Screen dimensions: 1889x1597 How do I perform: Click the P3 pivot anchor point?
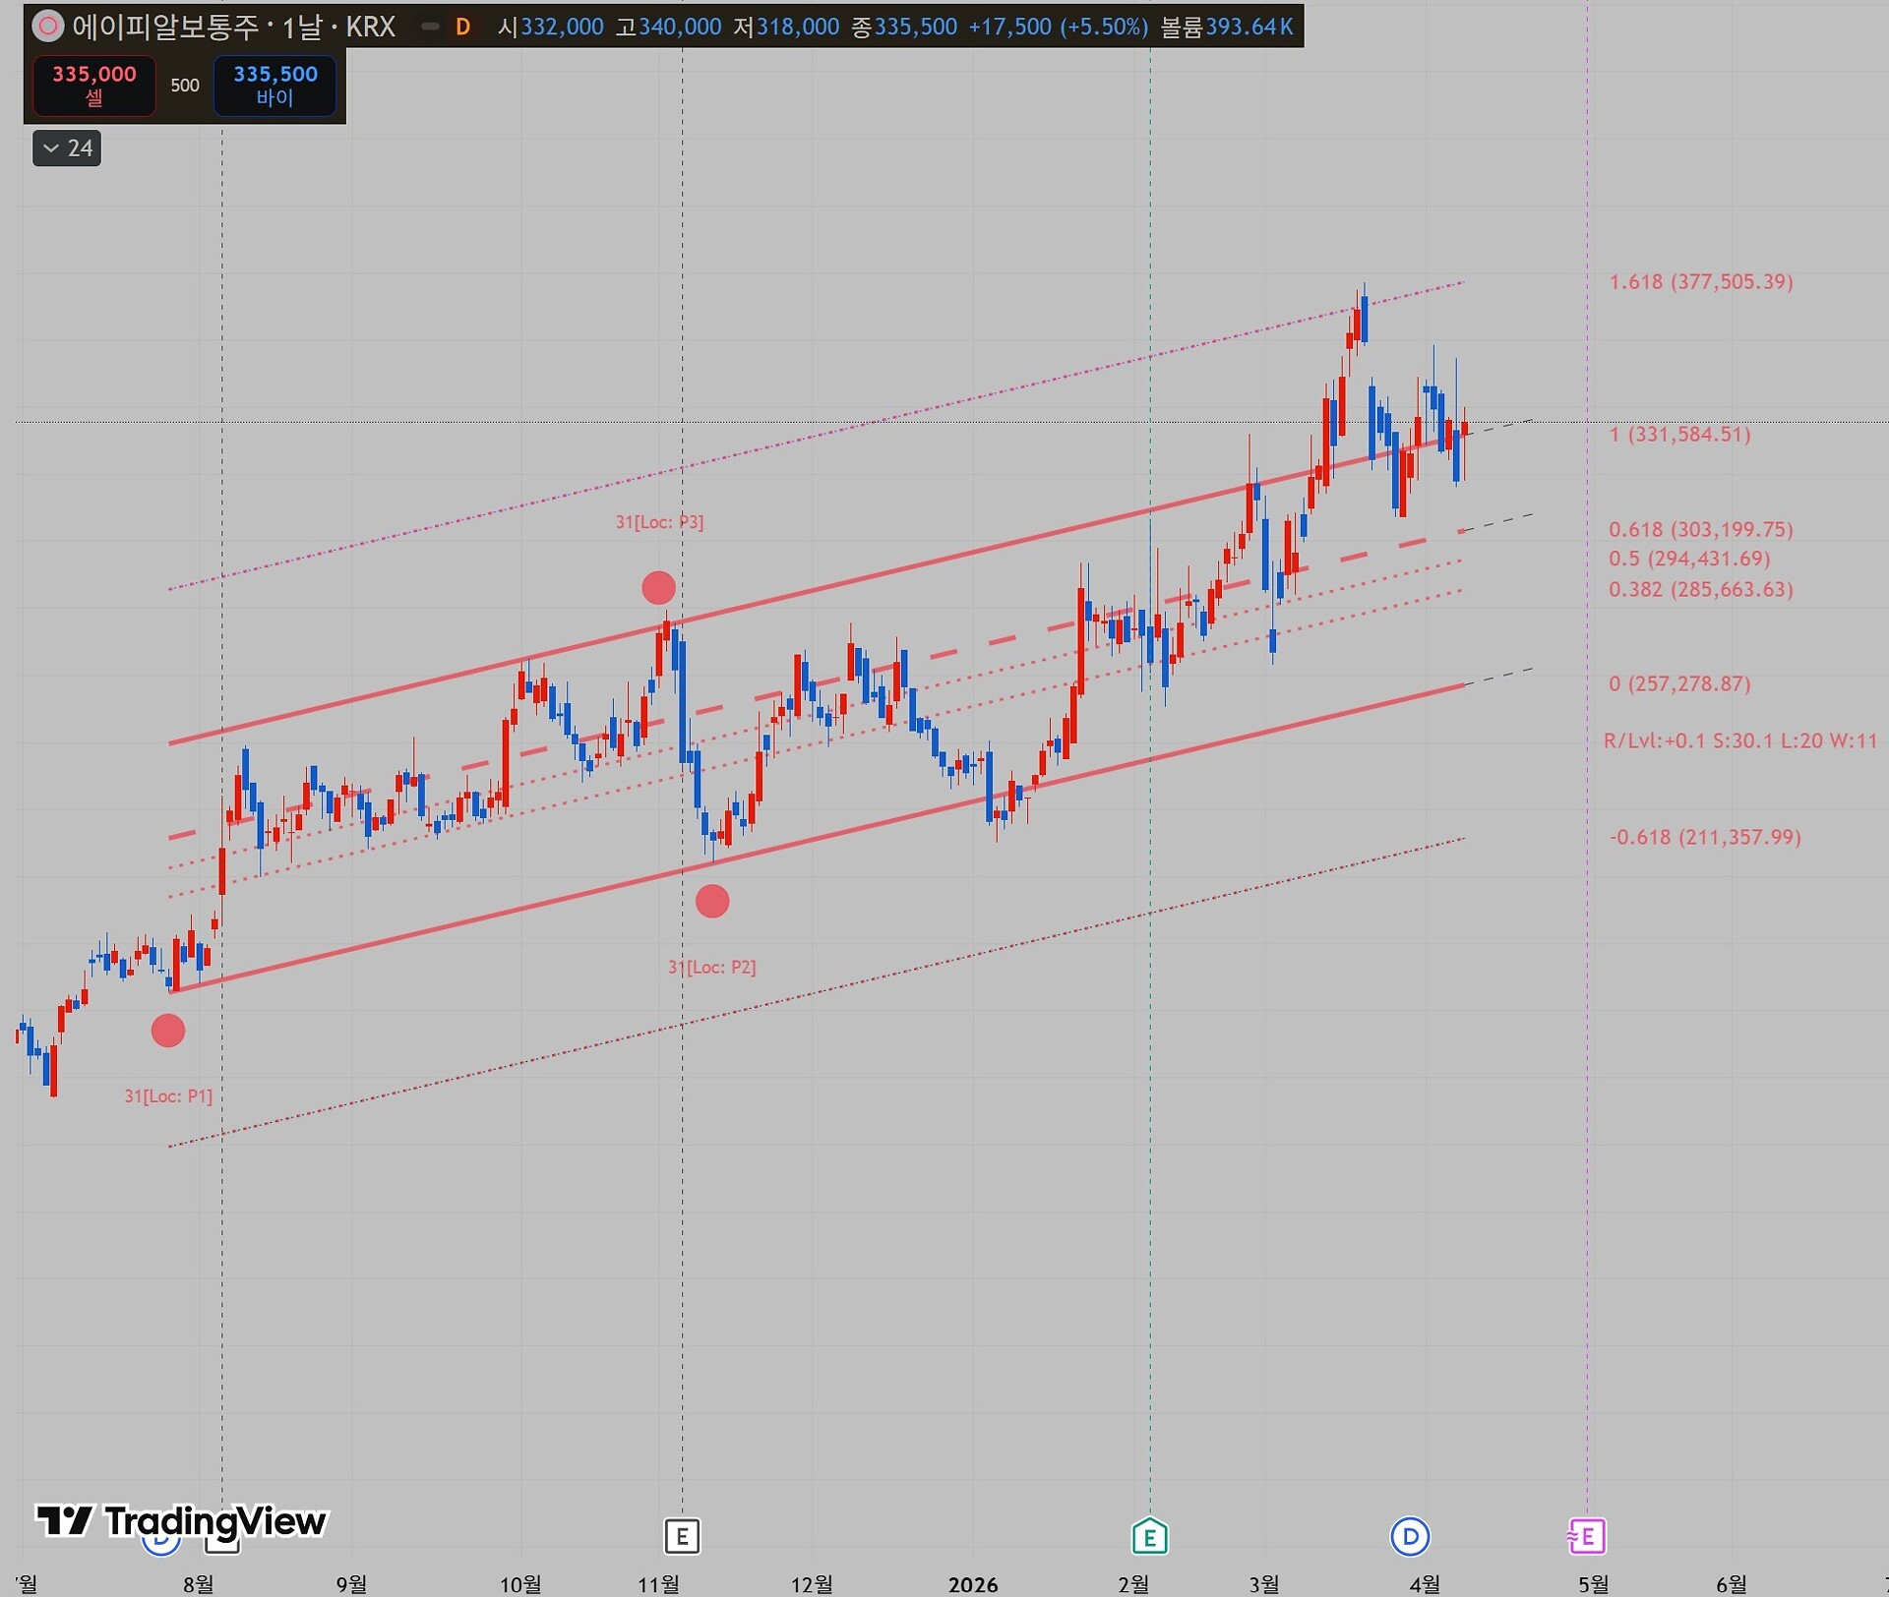658,588
